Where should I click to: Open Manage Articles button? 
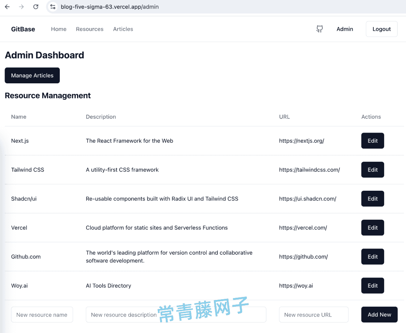coord(32,75)
